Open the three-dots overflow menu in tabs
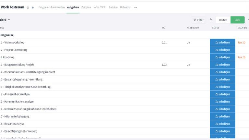This screenshot has width=249, height=140. tap(135, 7)
